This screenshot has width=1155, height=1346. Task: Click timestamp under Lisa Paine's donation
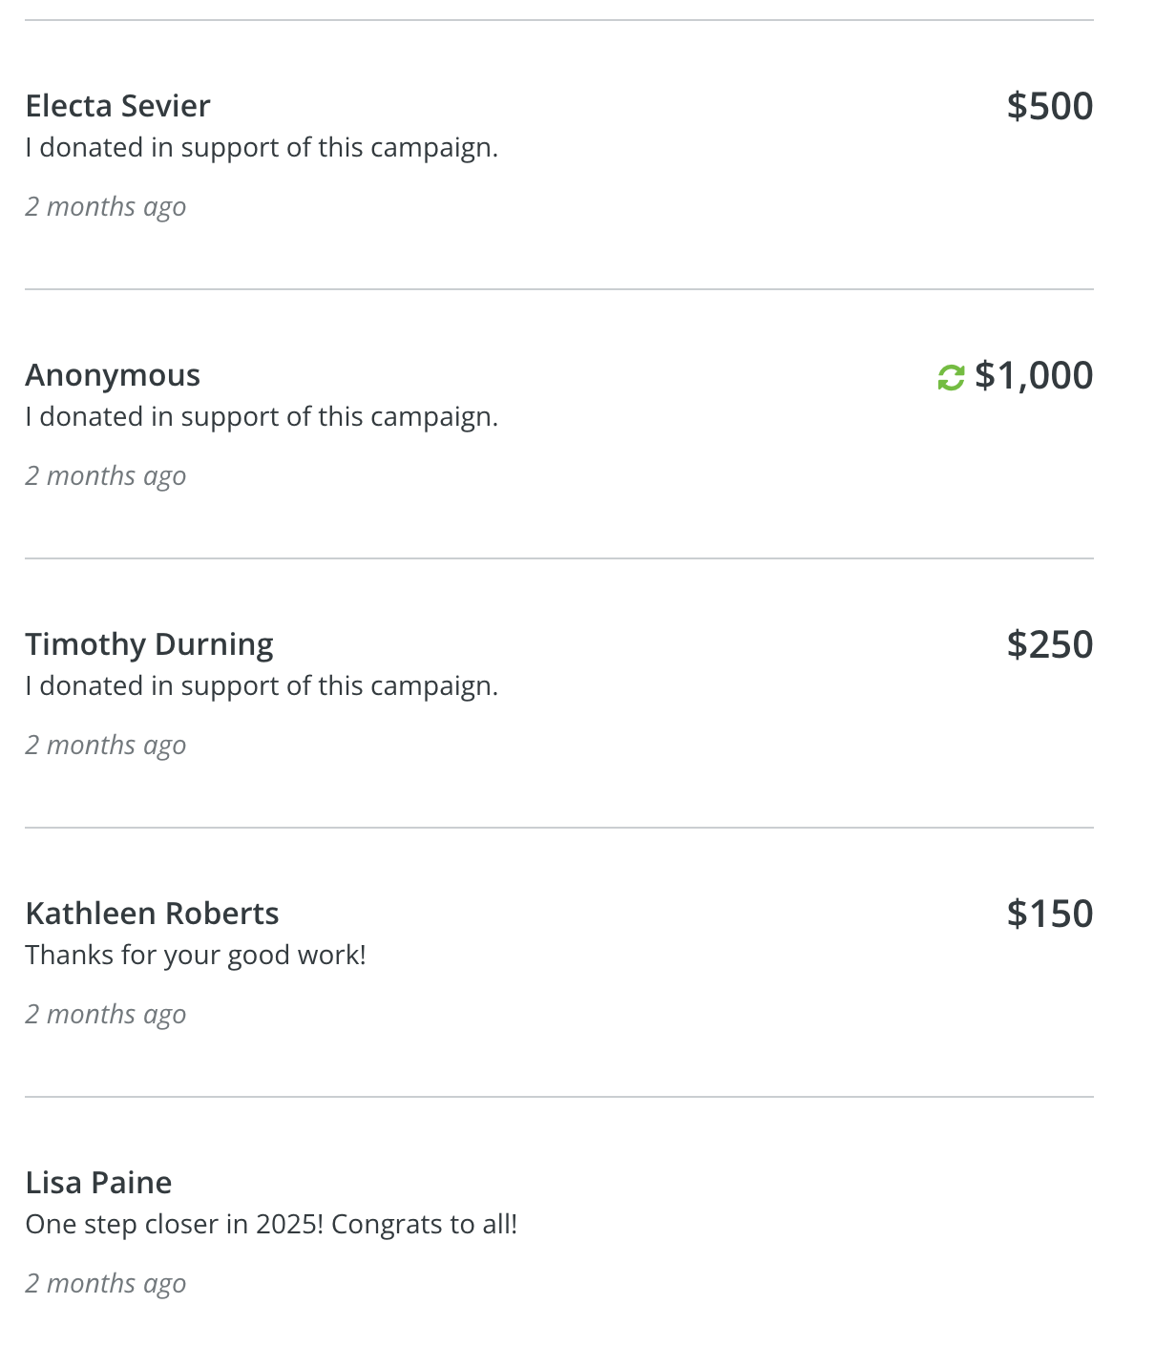pos(105,1284)
